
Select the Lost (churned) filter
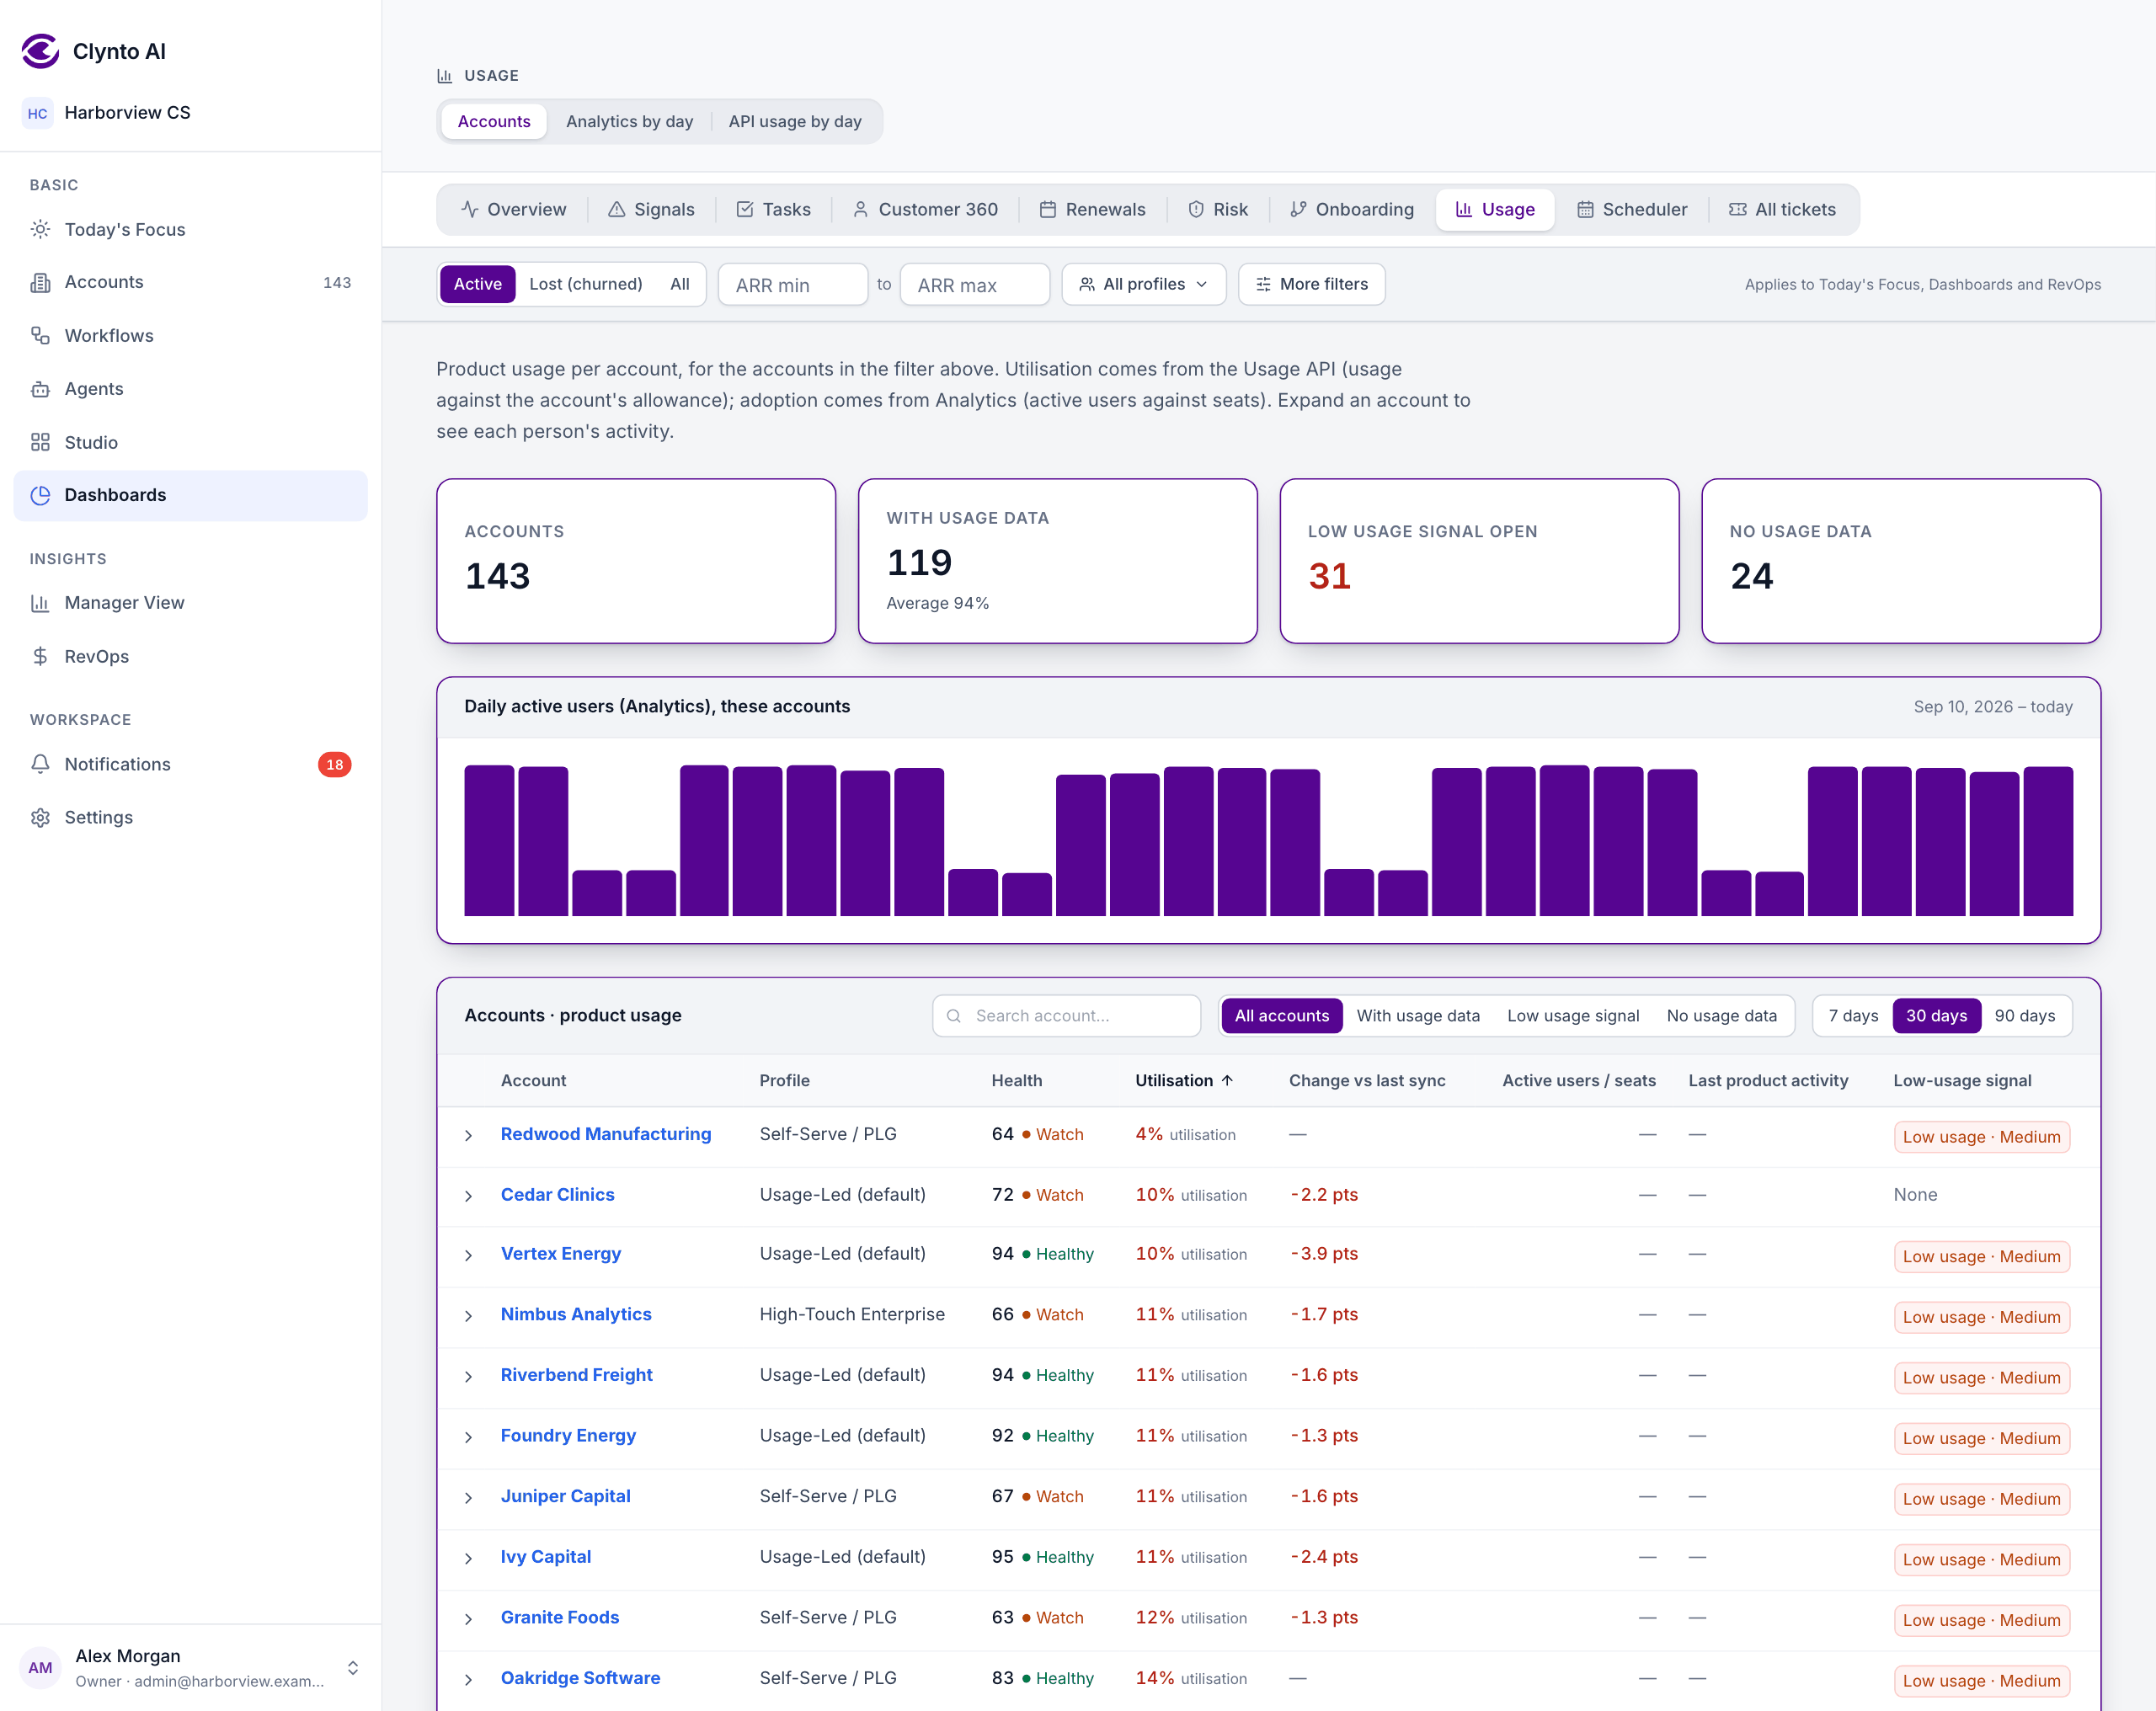click(585, 284)
